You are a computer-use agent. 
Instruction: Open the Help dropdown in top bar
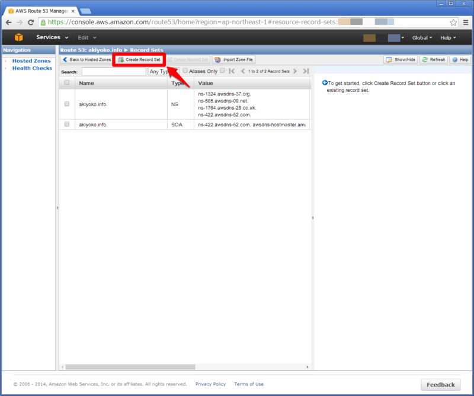pyautogui.click(x=448, y=37)
